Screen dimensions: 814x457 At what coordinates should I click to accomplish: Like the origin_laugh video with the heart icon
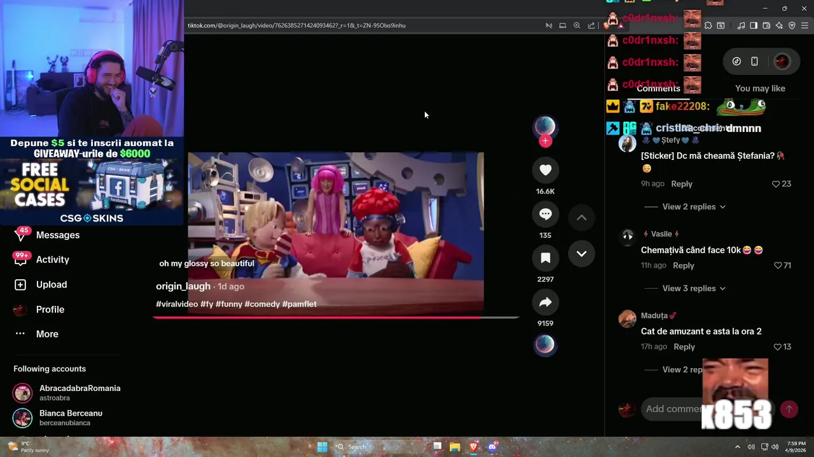[x=545, y=169]
